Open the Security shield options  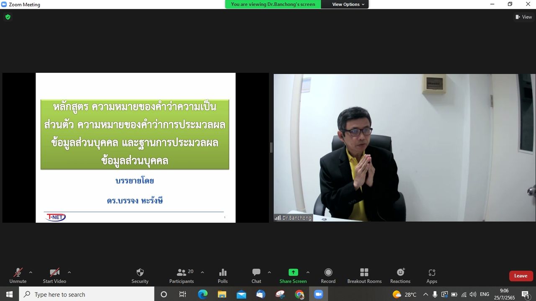pos(140,275)
